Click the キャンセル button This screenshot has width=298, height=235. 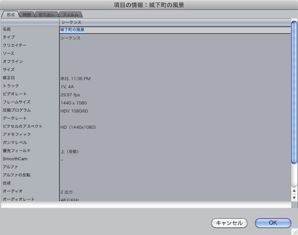[x=229, y=223]
